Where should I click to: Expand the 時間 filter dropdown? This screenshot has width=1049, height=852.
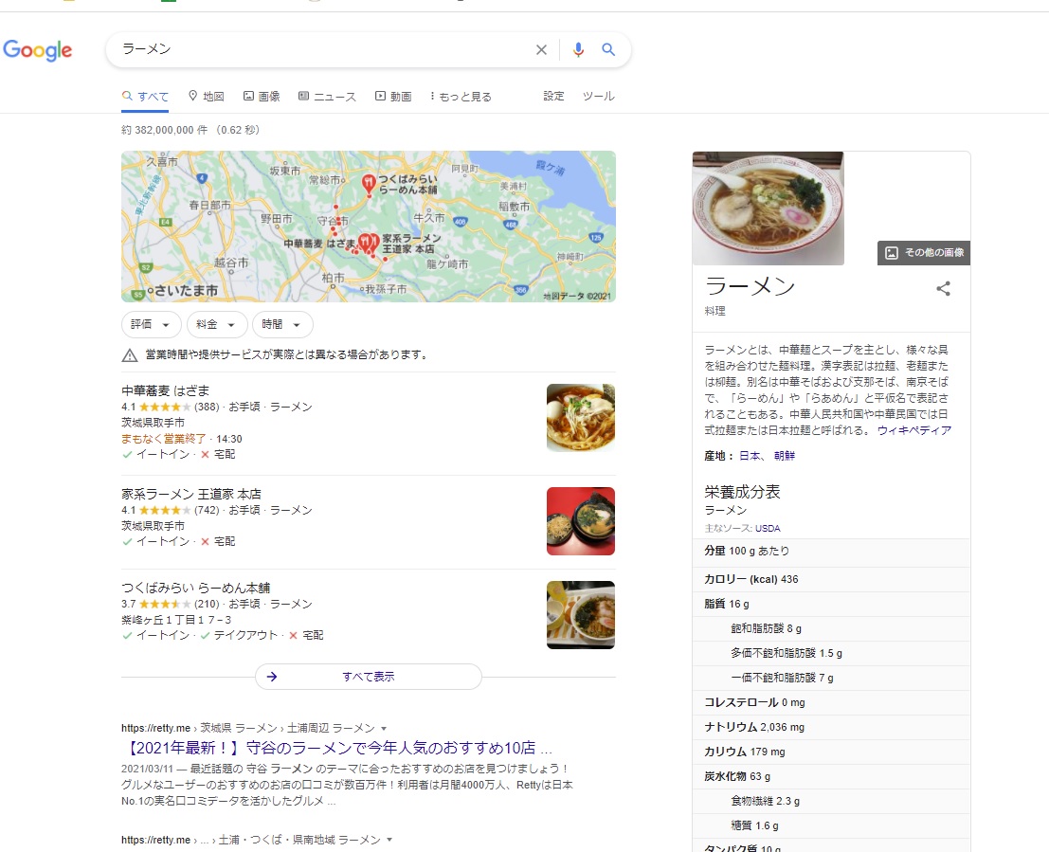tap(282, 325)
